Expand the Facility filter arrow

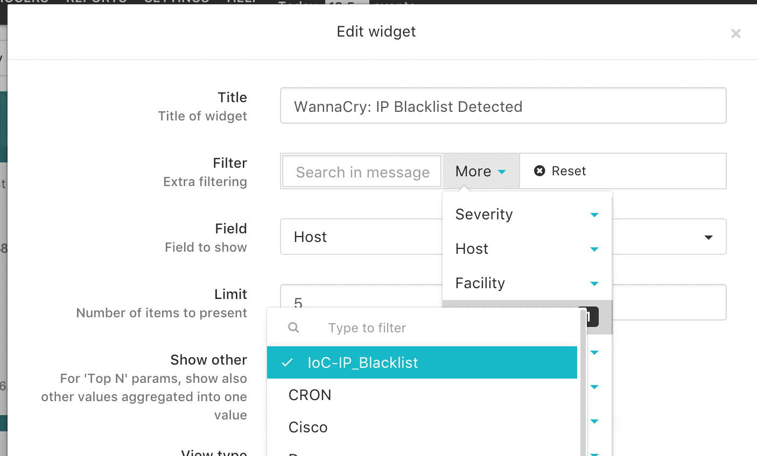594,284
